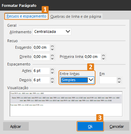
Task: Decrease the Depois spacing value
Action: coord(52,82)
